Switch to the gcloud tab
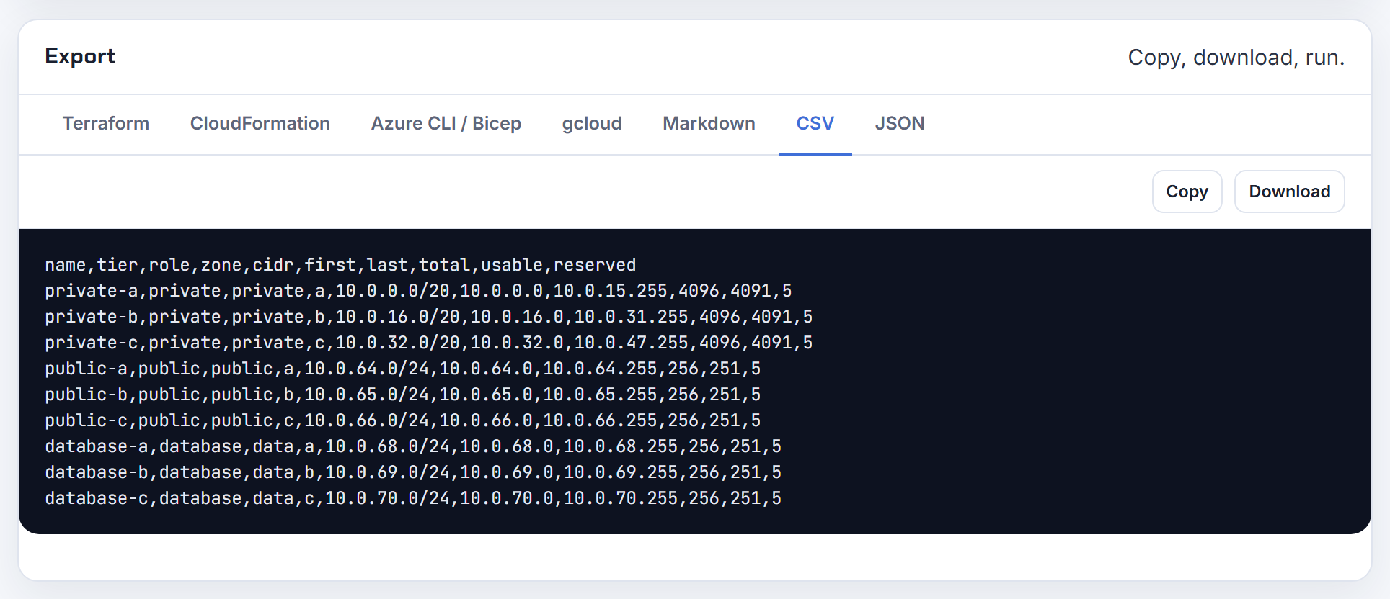Image resolution: width=1390 pixels, height=599 pixels. [592, 124]
